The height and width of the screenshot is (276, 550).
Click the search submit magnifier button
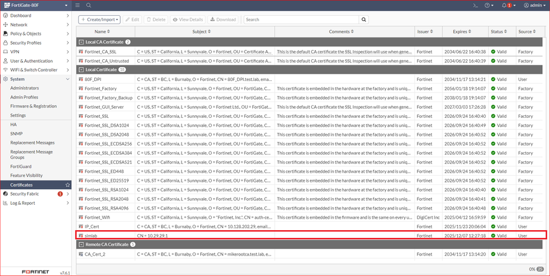(x=364, y=19)
